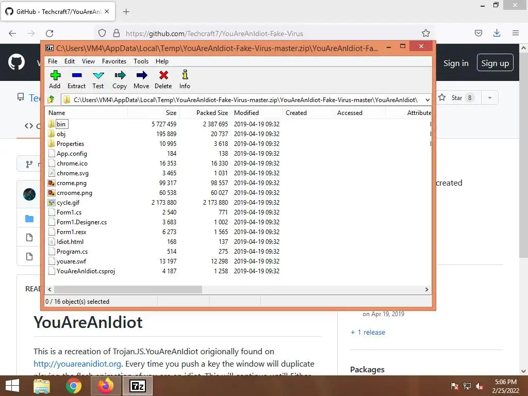Click the chrome.svg file icon
Viewport: 528px width, 396px height.
pyautogui.click(x=51, y=173)
